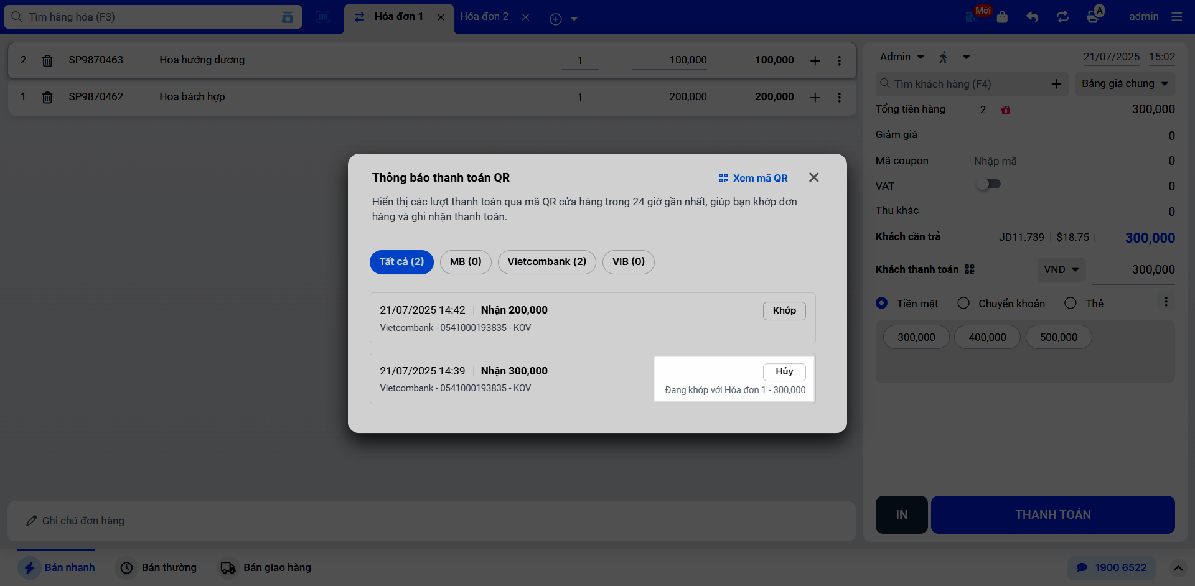Click QR icon beside Khách thanh toán

click(x=970, y=269)
